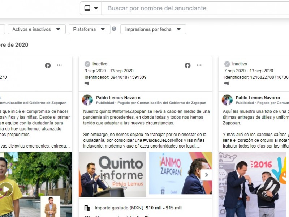Select the date range '7 sep 2020 - 13 sep 2020'
The image size is (289, 217).
tap(249, 71)
